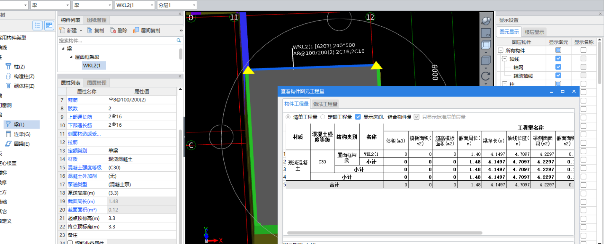The image size is (604, 244).
Task: Click the list view icon in tree panel
Action: (x=38, y=25)
